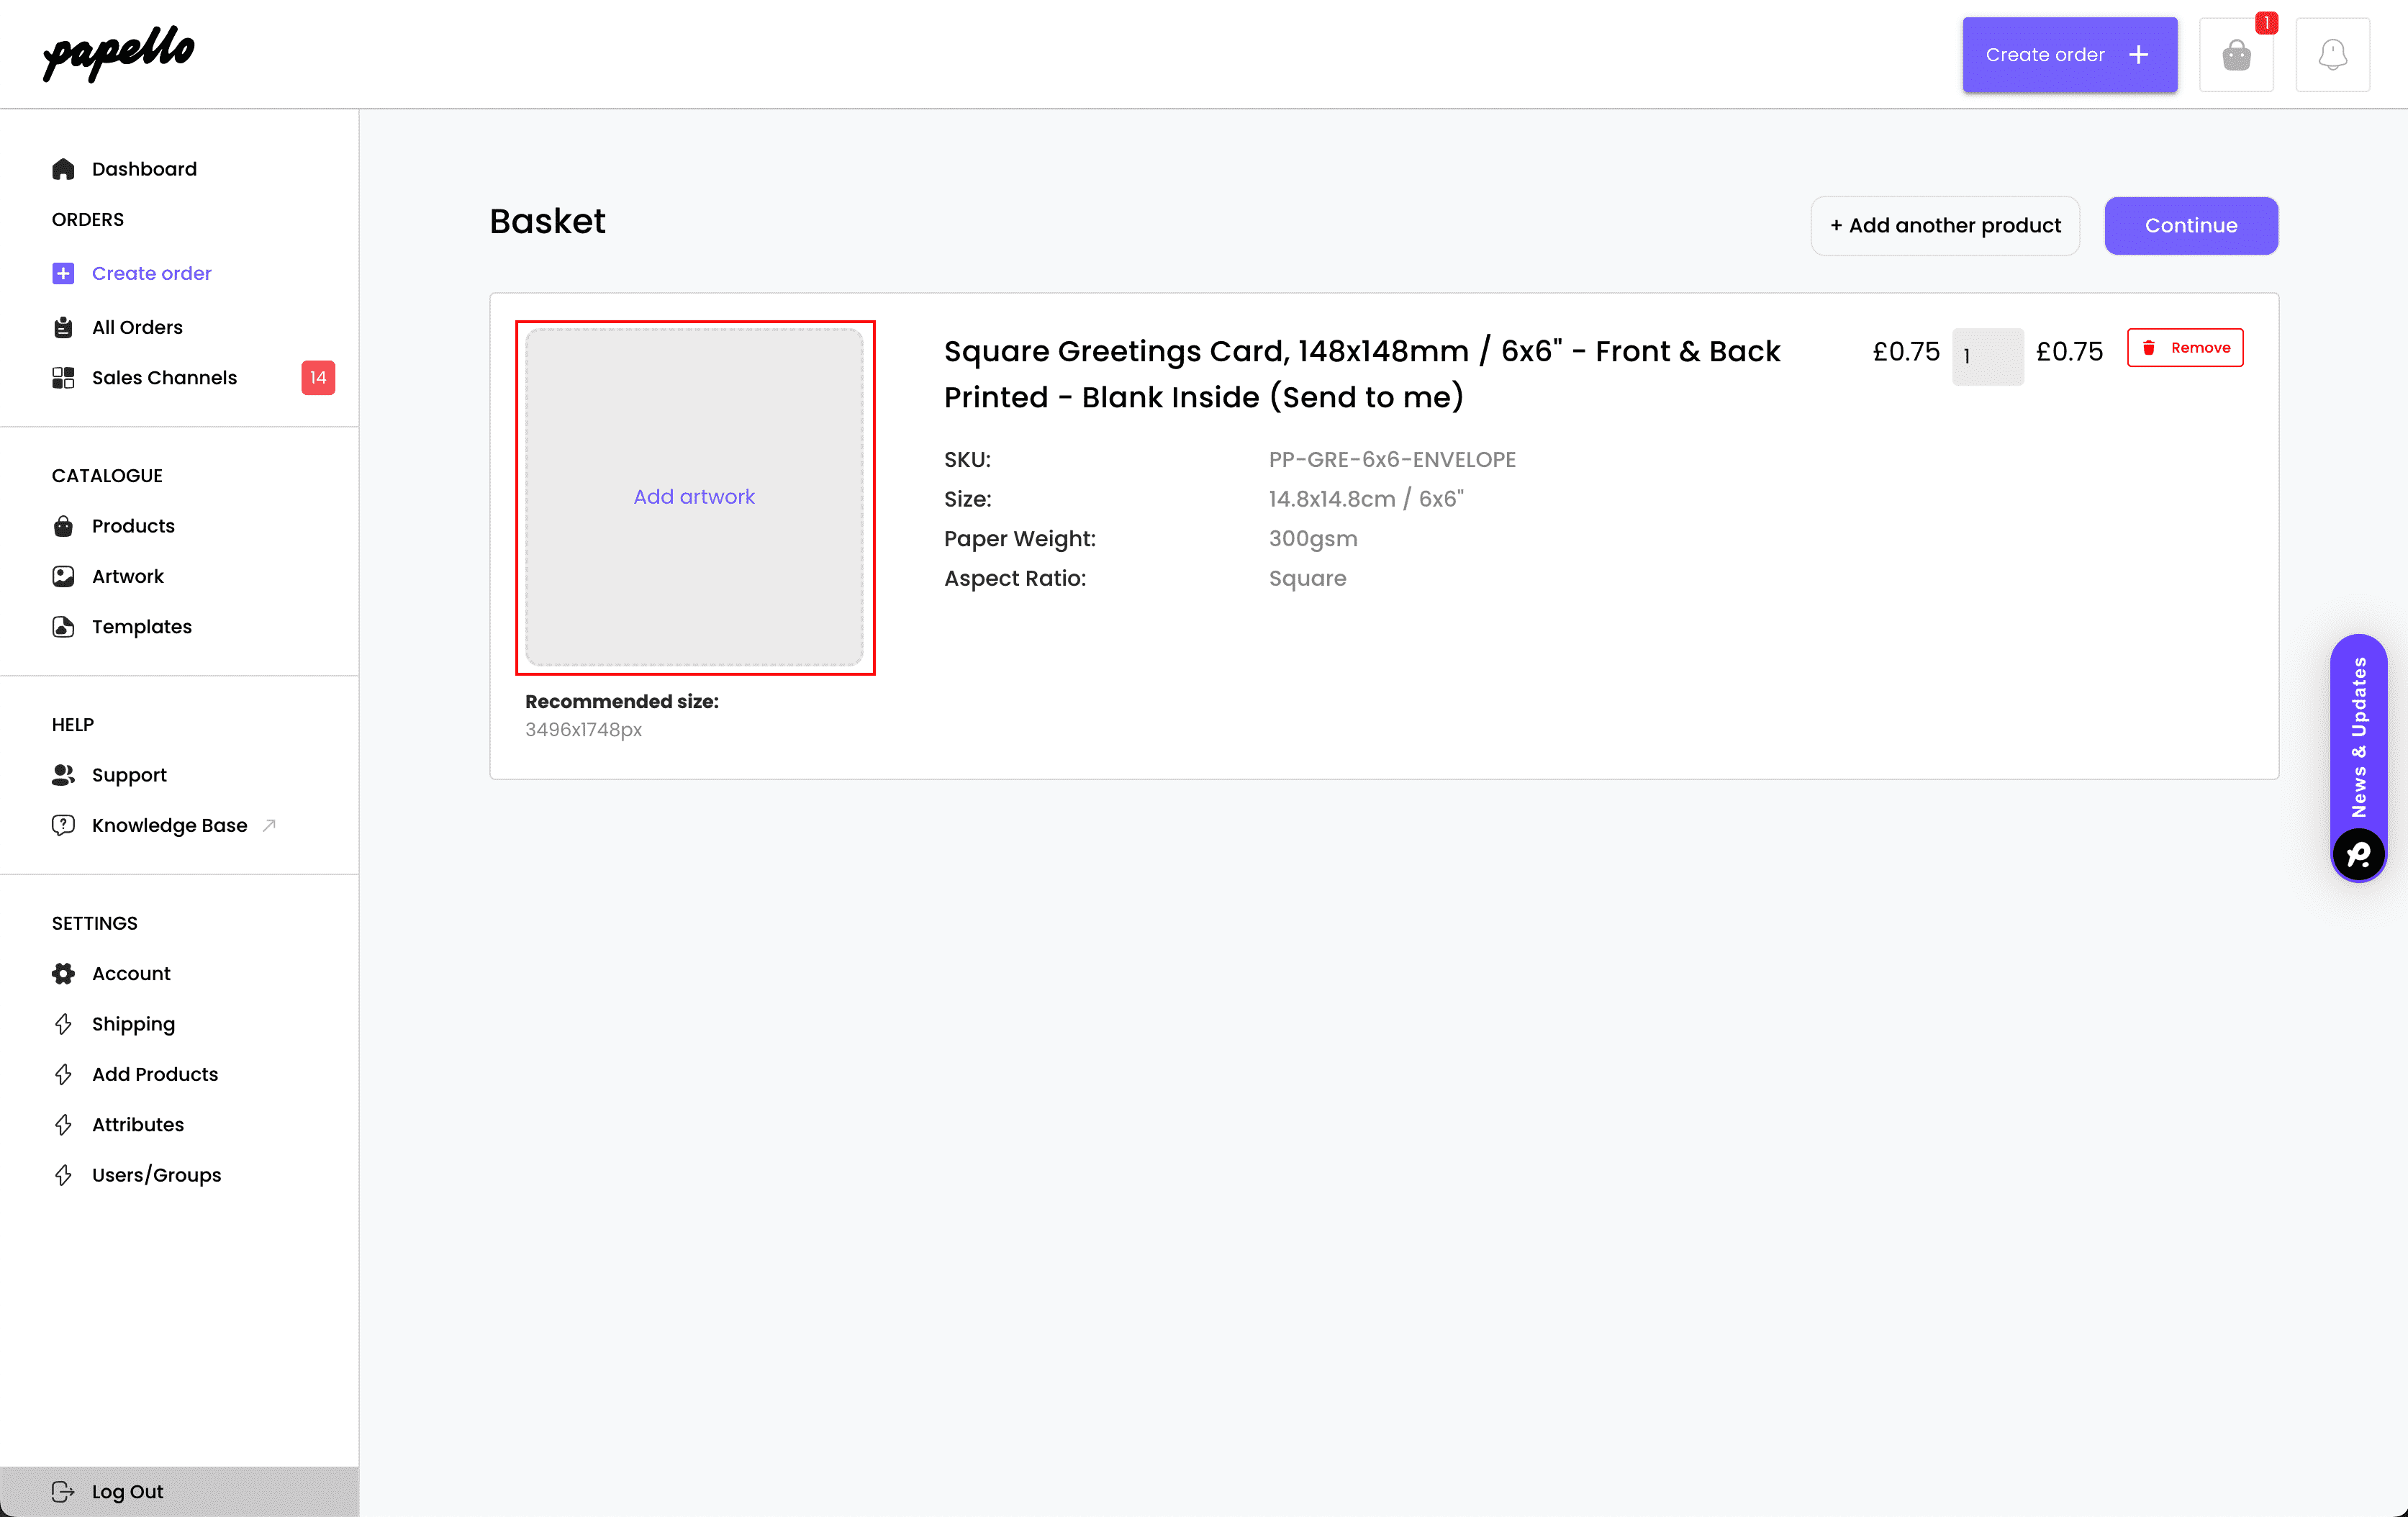Click Add another product button
2408x1517 pixels.
coord(1945,225)
